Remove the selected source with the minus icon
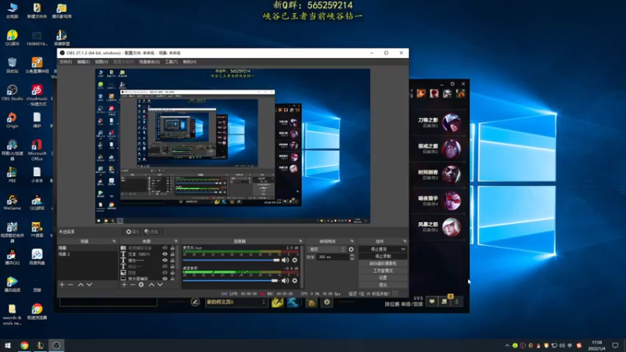Image resolution: width=626 pixels, height=352 pixels. 132,285
